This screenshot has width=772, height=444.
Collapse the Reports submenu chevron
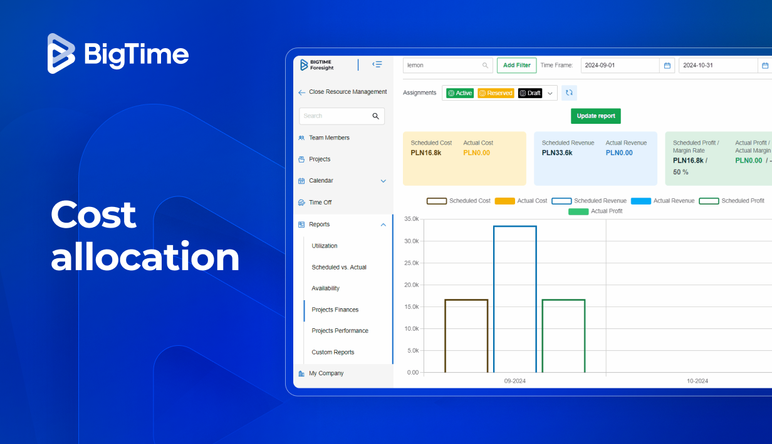click(383, 225)
